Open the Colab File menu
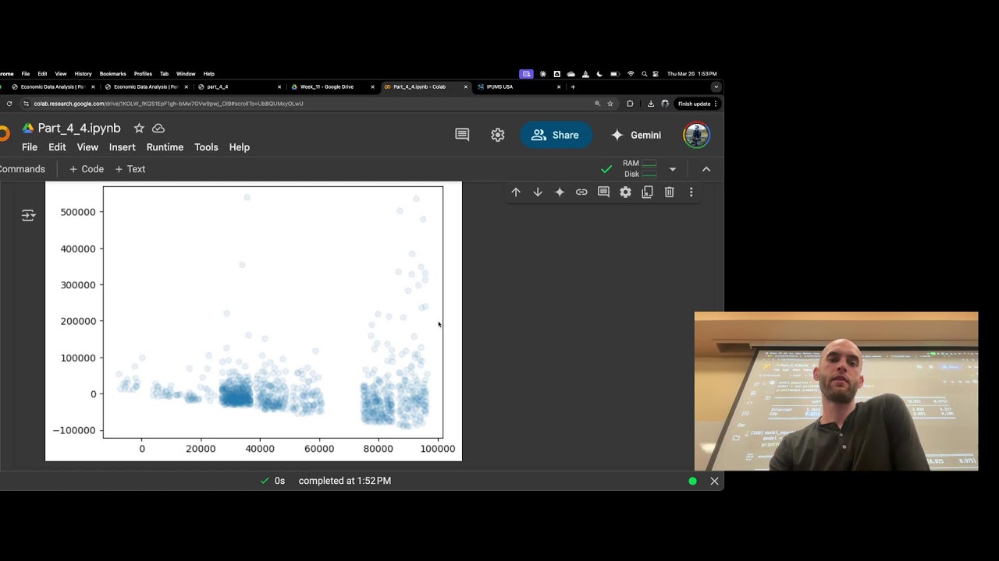Screen dimensions: 999x561 [x=30, y=147]
